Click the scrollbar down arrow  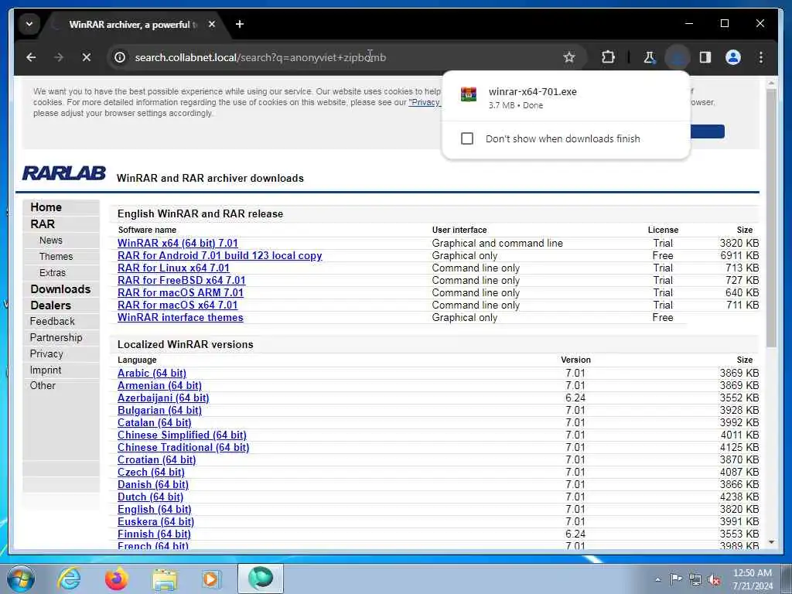tap(771, 542)
